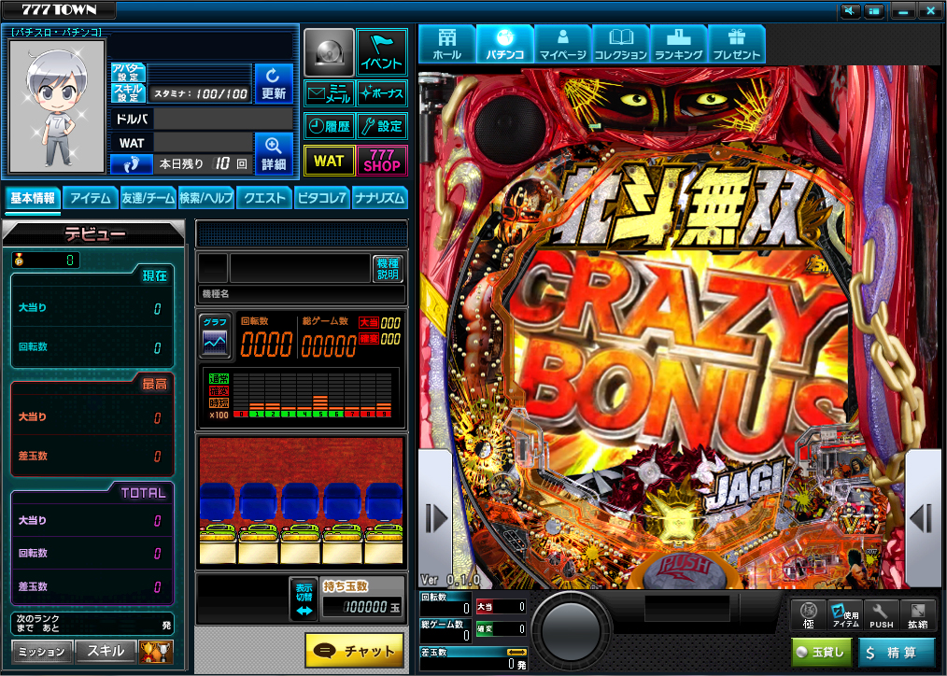
Task: Open the ボーナス bonus button
Action: coord(382,93)
